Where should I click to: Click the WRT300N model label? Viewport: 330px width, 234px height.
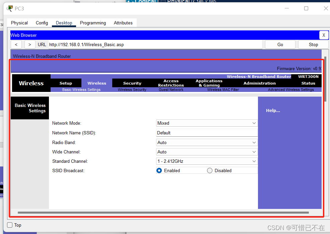coord(308,77)
